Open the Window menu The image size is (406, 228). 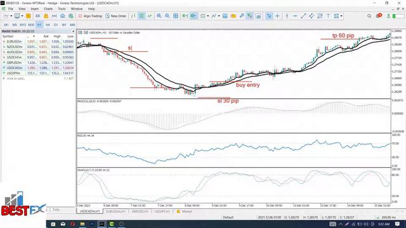[x=77, y=9]
